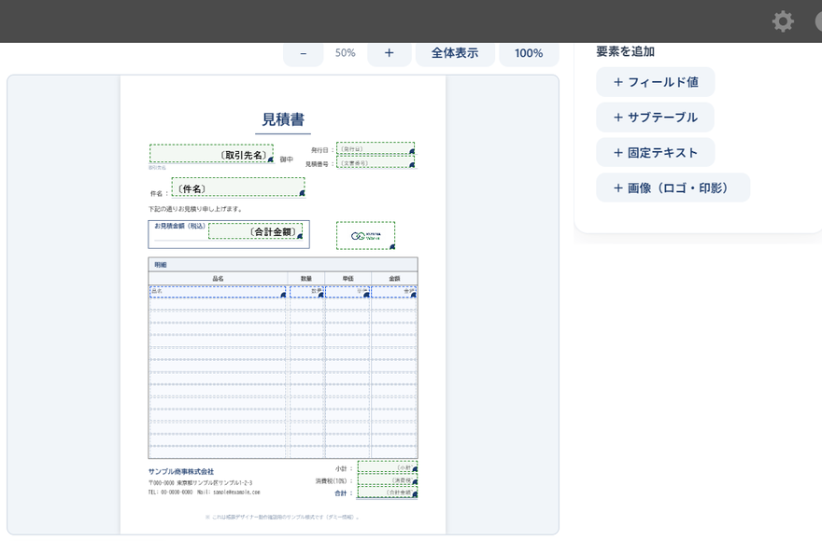Grab resize handle of logo image box
Screen dimensions: 822x541
click(392, 246)
